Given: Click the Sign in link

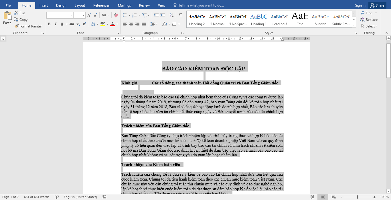Looking at the screenshot, I should coord(360,5).
